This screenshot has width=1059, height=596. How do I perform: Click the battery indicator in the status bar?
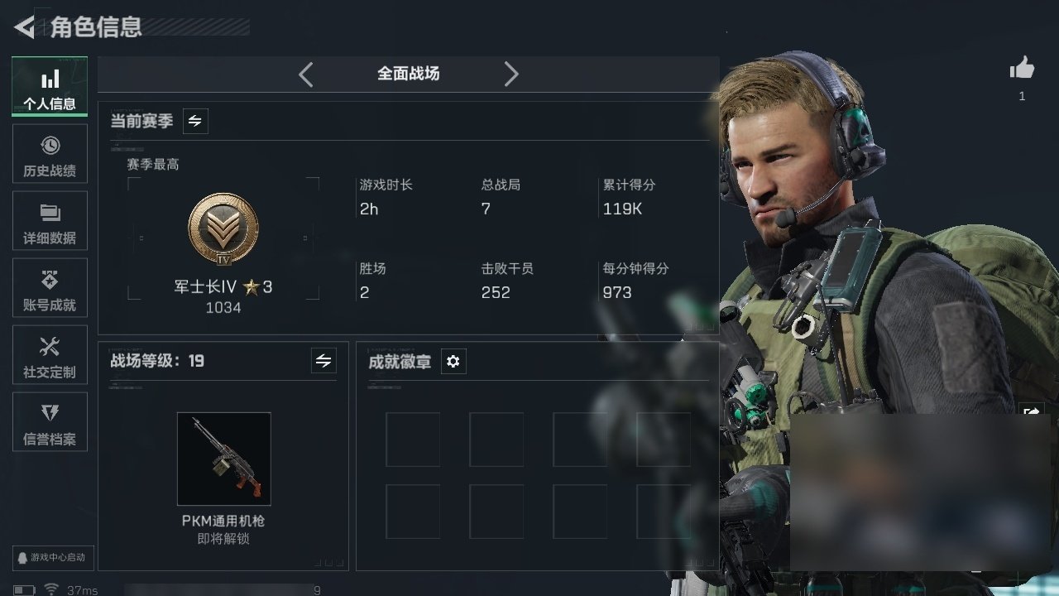point(24,590)
